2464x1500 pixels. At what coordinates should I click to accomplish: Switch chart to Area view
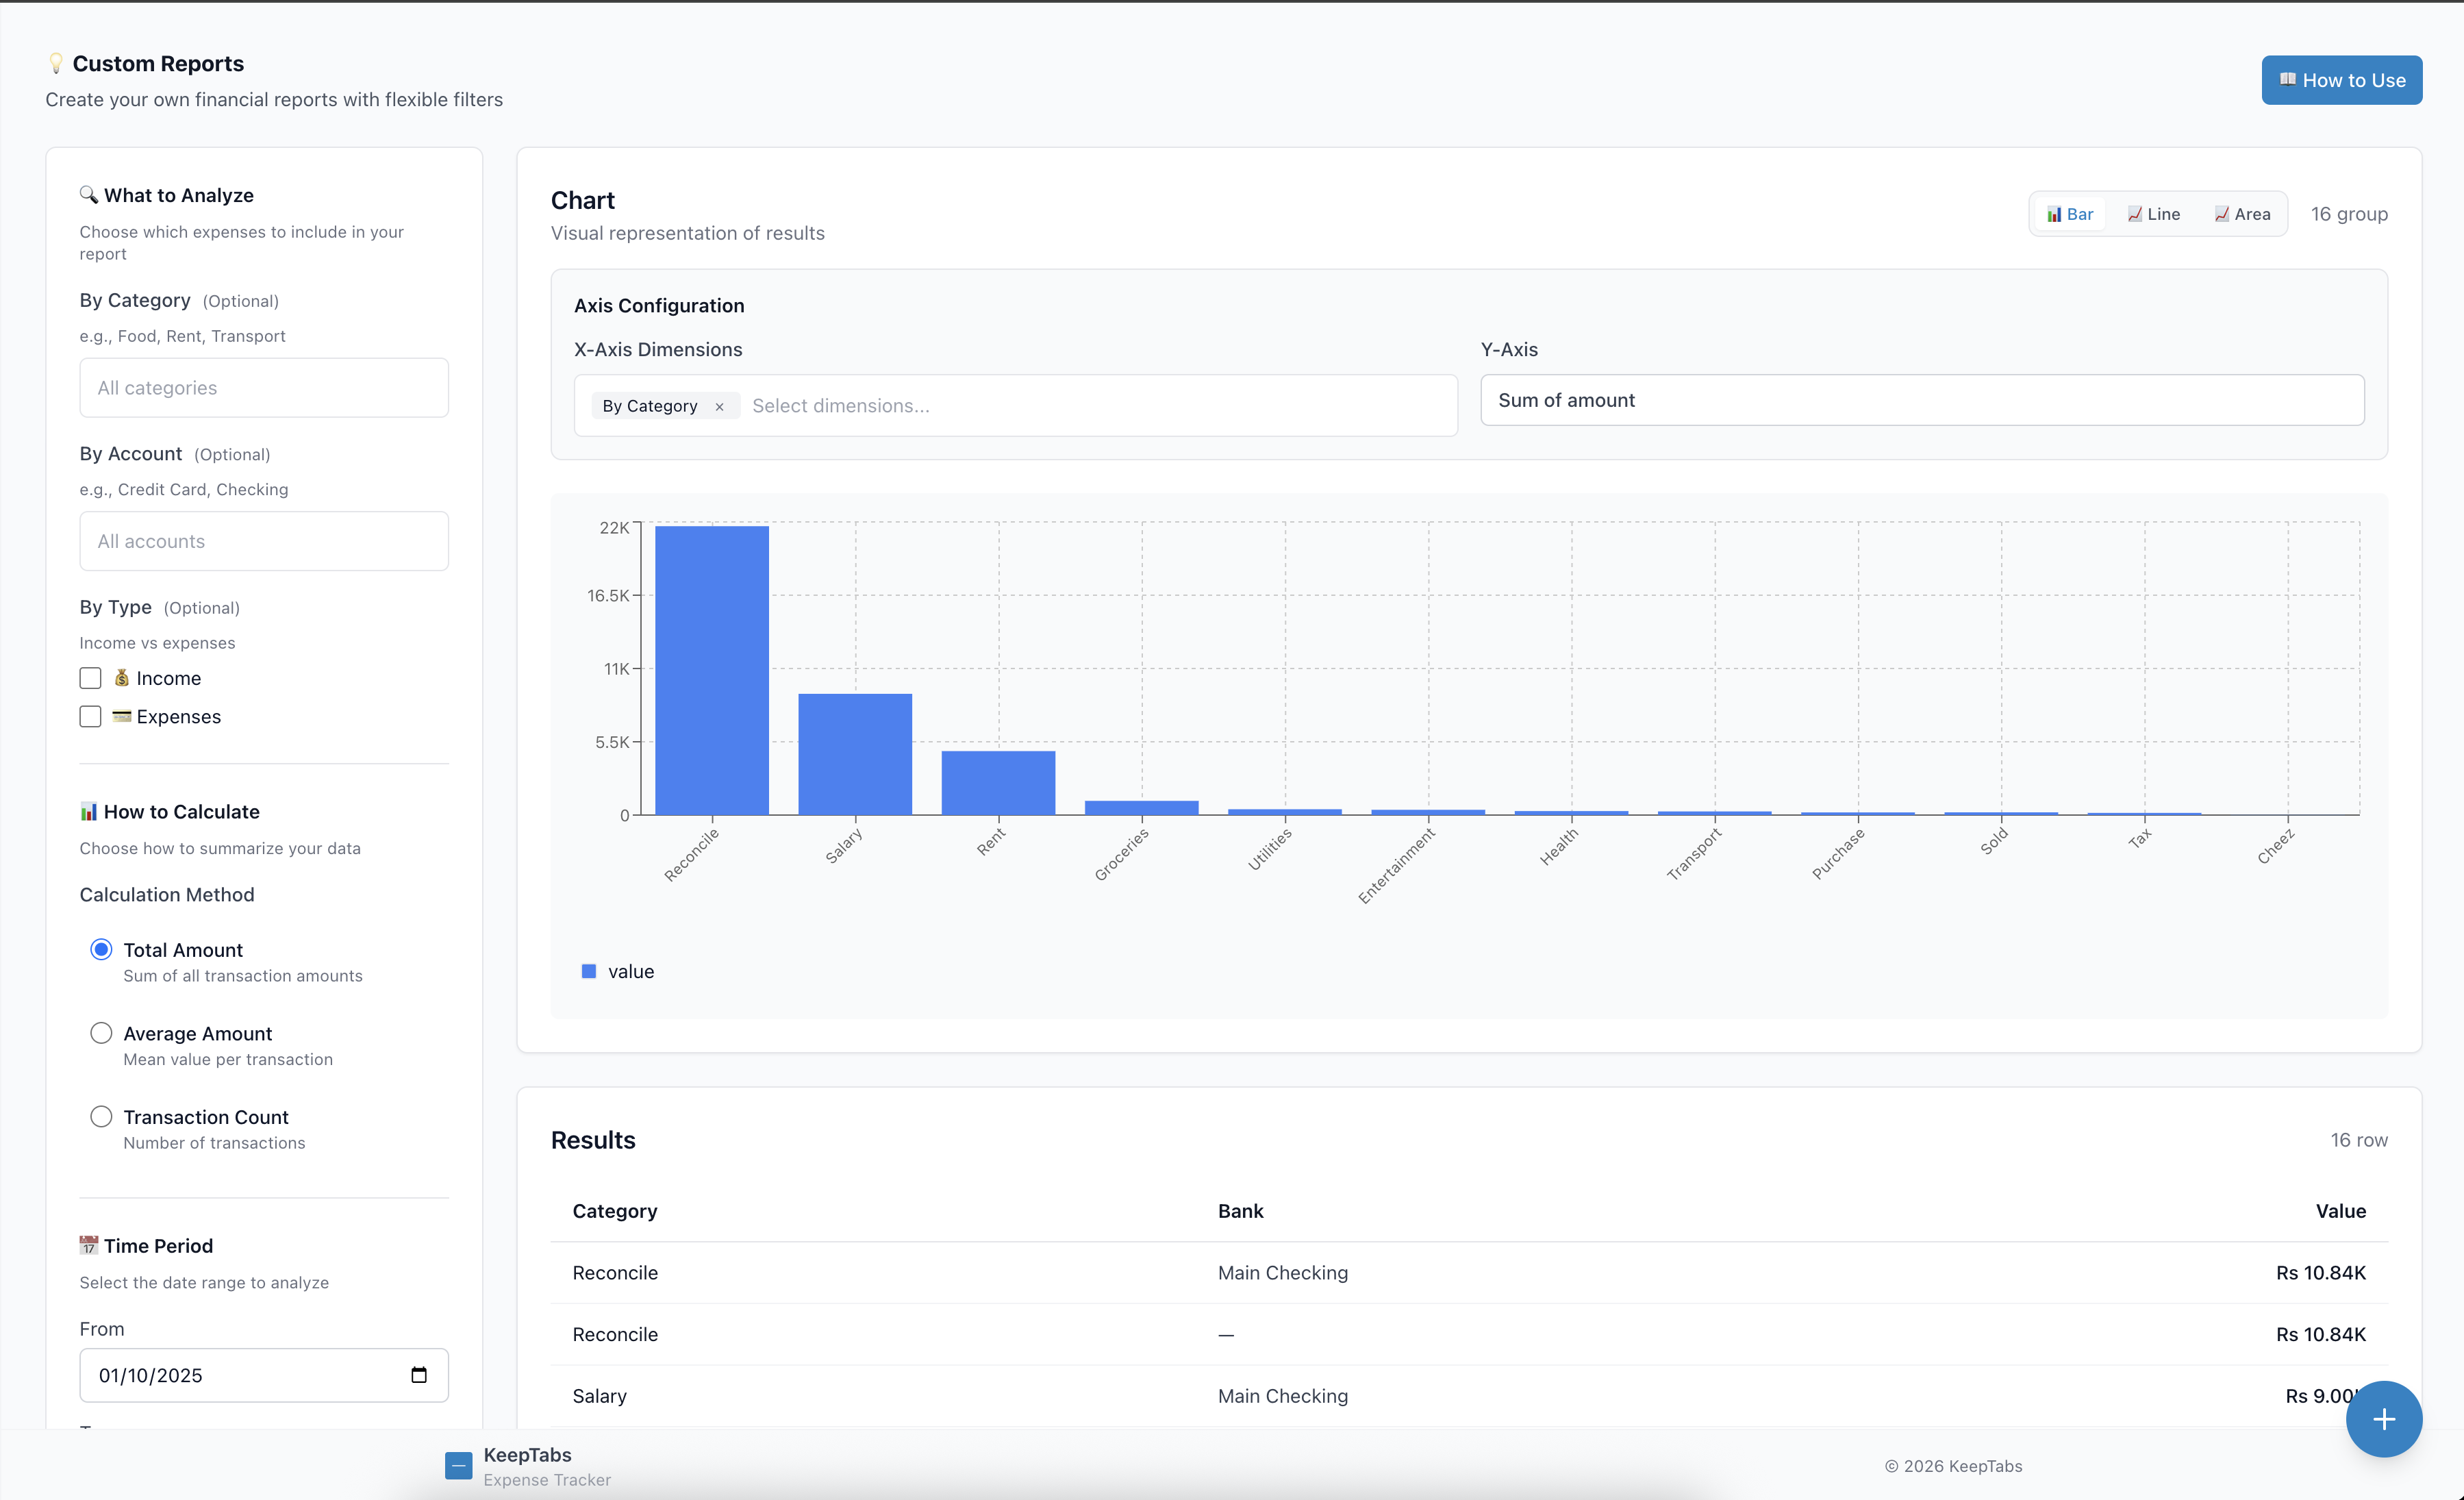[x=2242, y=213]
